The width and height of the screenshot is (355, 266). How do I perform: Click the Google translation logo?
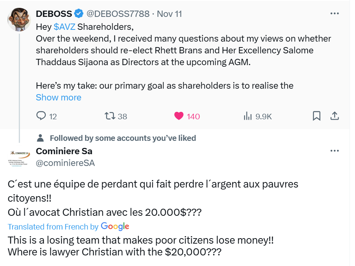pyautogui.click(x=115, y=226)
